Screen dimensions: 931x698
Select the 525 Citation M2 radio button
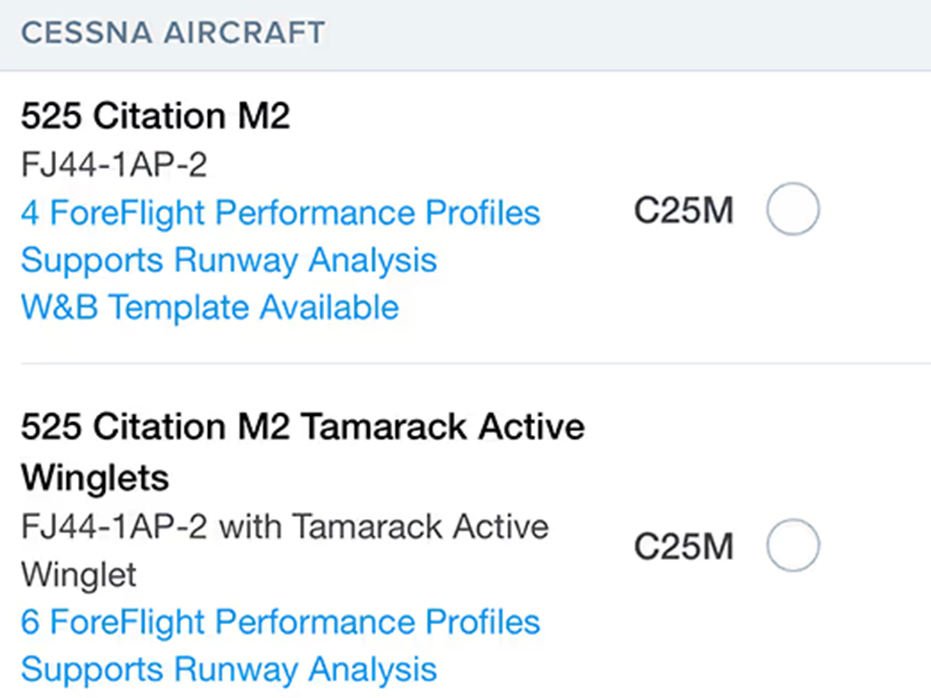pos(793,209)
